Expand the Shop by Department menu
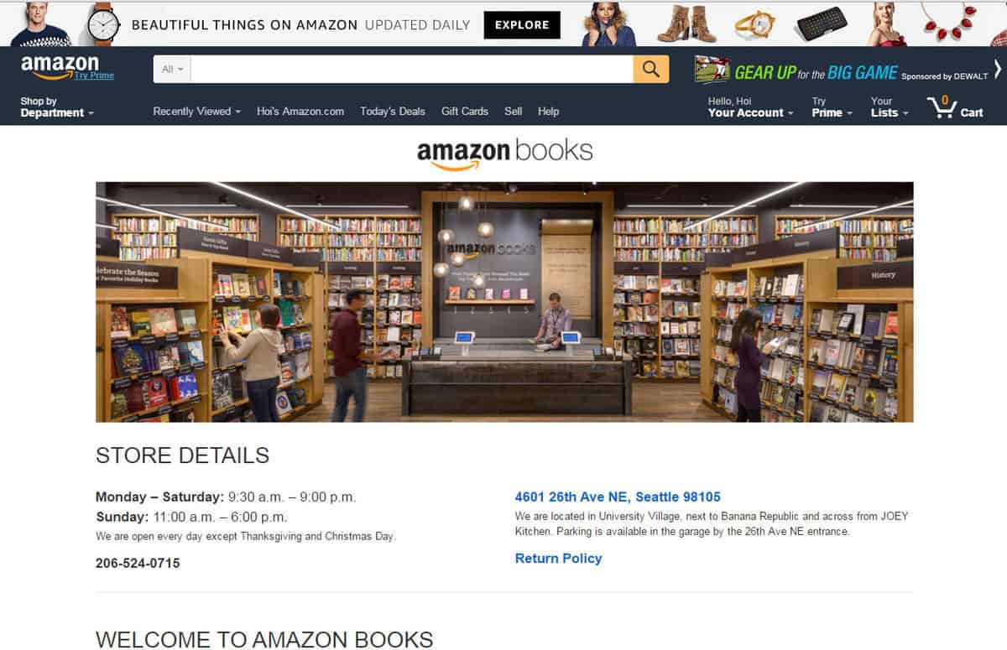Screen dimensions: 1007x650 (57, 107)
